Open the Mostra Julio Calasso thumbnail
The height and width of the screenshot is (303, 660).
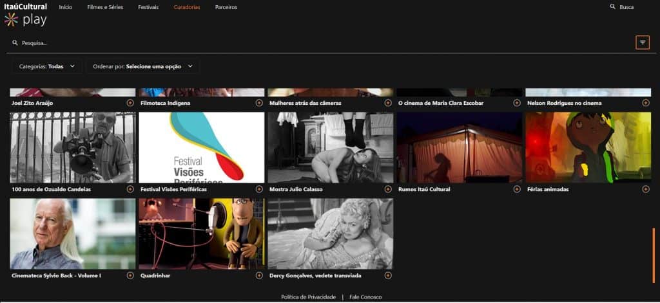click(331, 147)
